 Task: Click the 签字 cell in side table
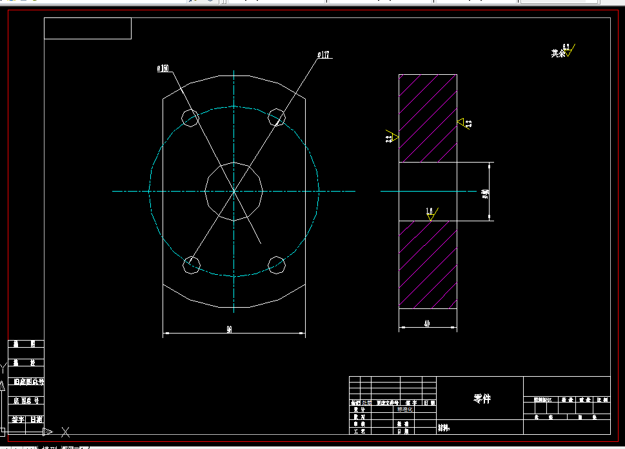17,419
